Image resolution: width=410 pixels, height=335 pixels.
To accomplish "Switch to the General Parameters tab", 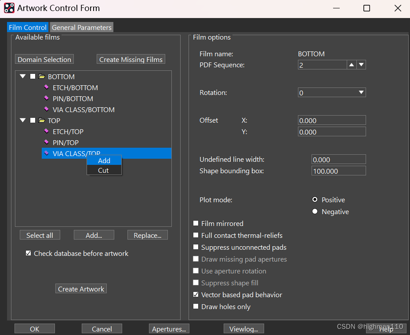I will tap(82, 27).
